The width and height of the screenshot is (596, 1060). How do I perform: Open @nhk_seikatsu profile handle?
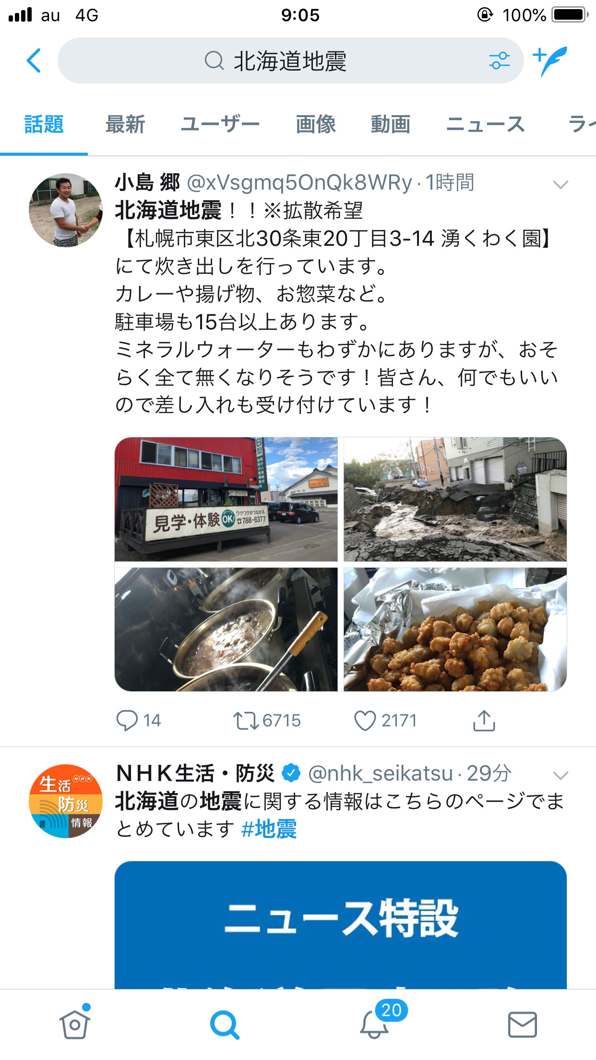[380, 773]
